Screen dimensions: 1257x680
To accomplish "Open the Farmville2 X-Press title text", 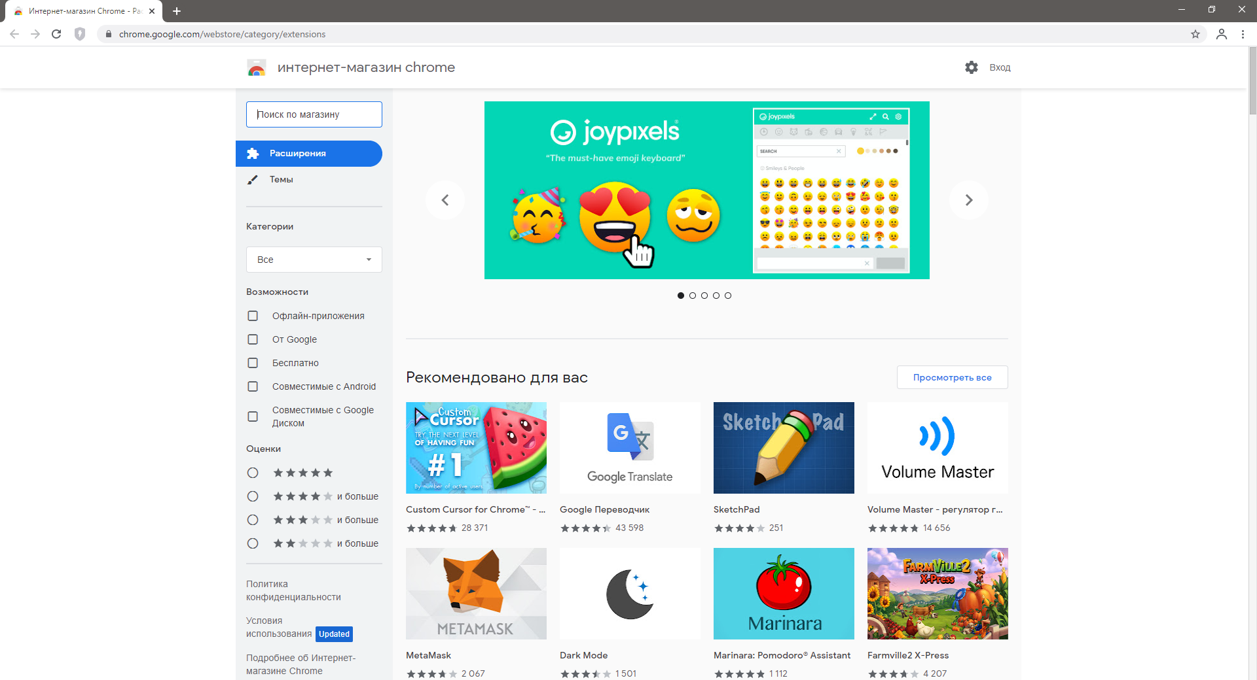I will click(908, 655).
